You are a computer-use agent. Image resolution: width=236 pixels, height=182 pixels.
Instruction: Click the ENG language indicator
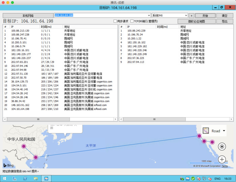click(x=217, y=179)
